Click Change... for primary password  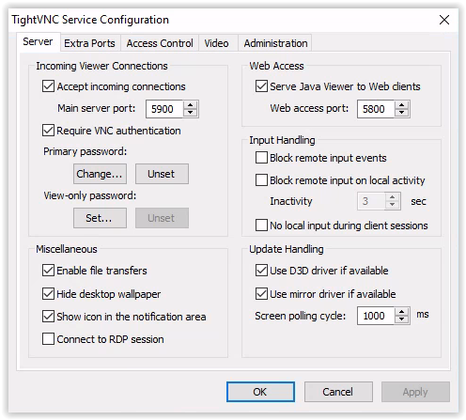pos(100,174)
